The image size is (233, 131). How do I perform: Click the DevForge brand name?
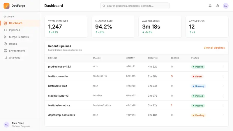tap(18, 6)
